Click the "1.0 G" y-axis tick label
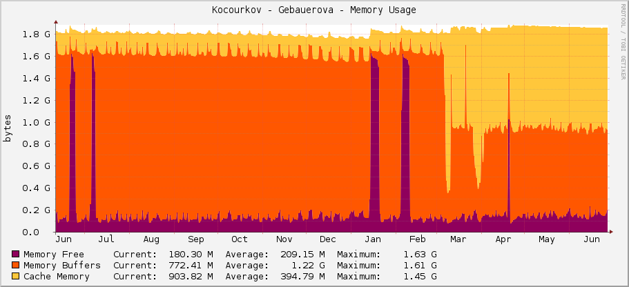The height and width of the screenshot is (287, 629). pyautogui.click(x=37, y=122)
